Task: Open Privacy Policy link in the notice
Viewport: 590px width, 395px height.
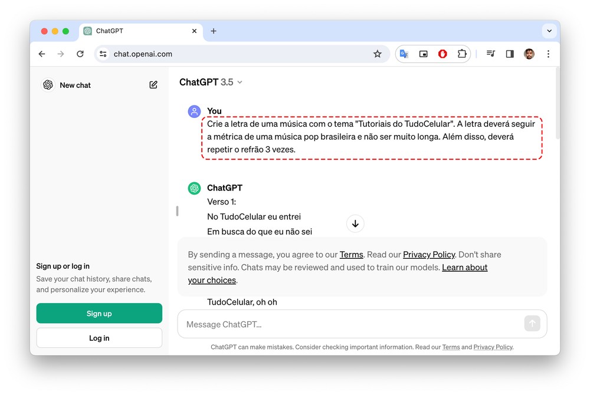Action: (428, 255)
